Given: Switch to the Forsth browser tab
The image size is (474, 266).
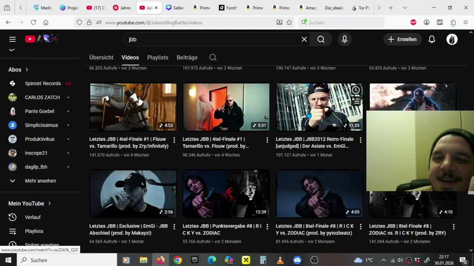Looking at the screenshot, I should (x=228, y=8).
